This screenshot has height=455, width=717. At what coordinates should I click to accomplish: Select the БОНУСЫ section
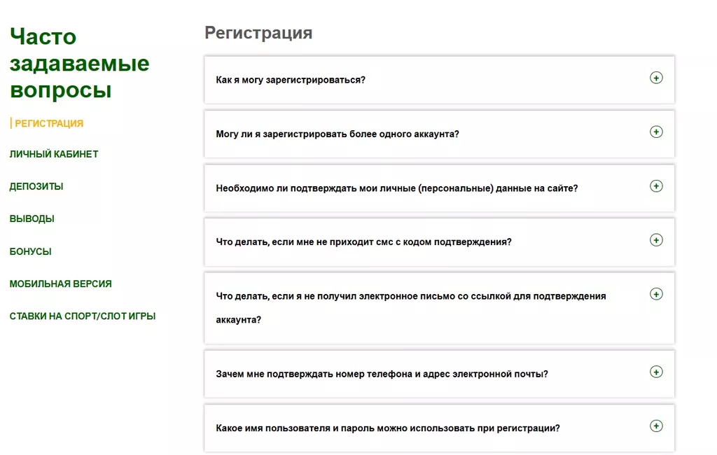click(31, 251)
